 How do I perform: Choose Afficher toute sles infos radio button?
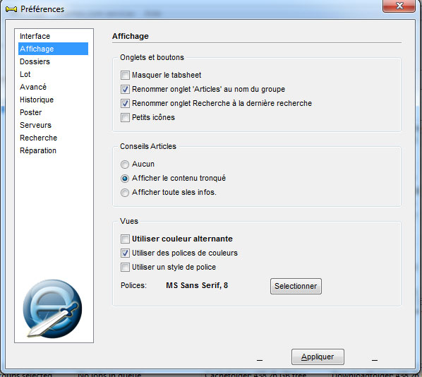(125, 193)
